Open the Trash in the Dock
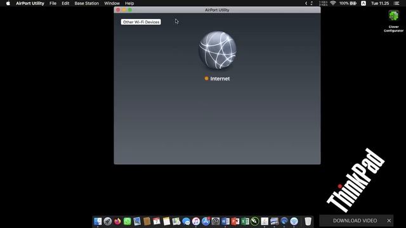406x228 pixels. [308, 221]
